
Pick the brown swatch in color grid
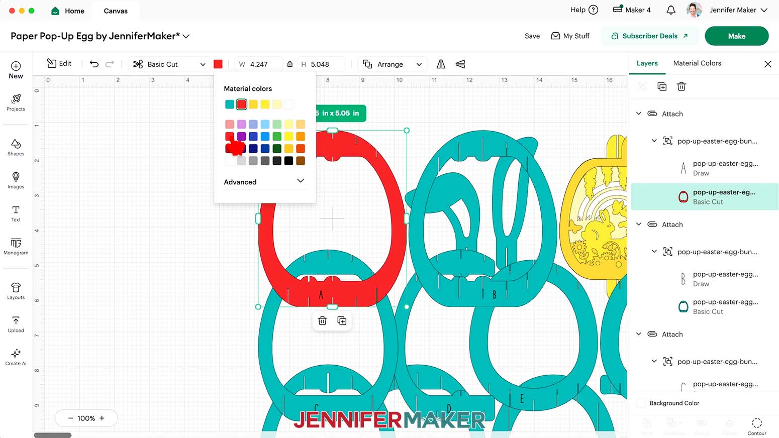(300, 161)
